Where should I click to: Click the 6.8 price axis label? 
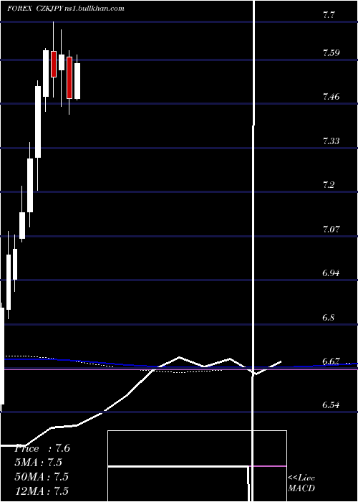[x=329, y=317]
